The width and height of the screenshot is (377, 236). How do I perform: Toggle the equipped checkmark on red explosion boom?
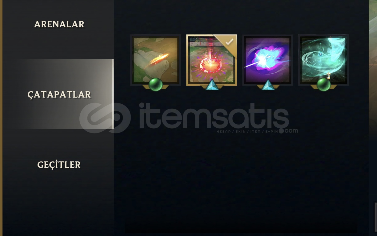pyautogui.click(x=229, y=42)
